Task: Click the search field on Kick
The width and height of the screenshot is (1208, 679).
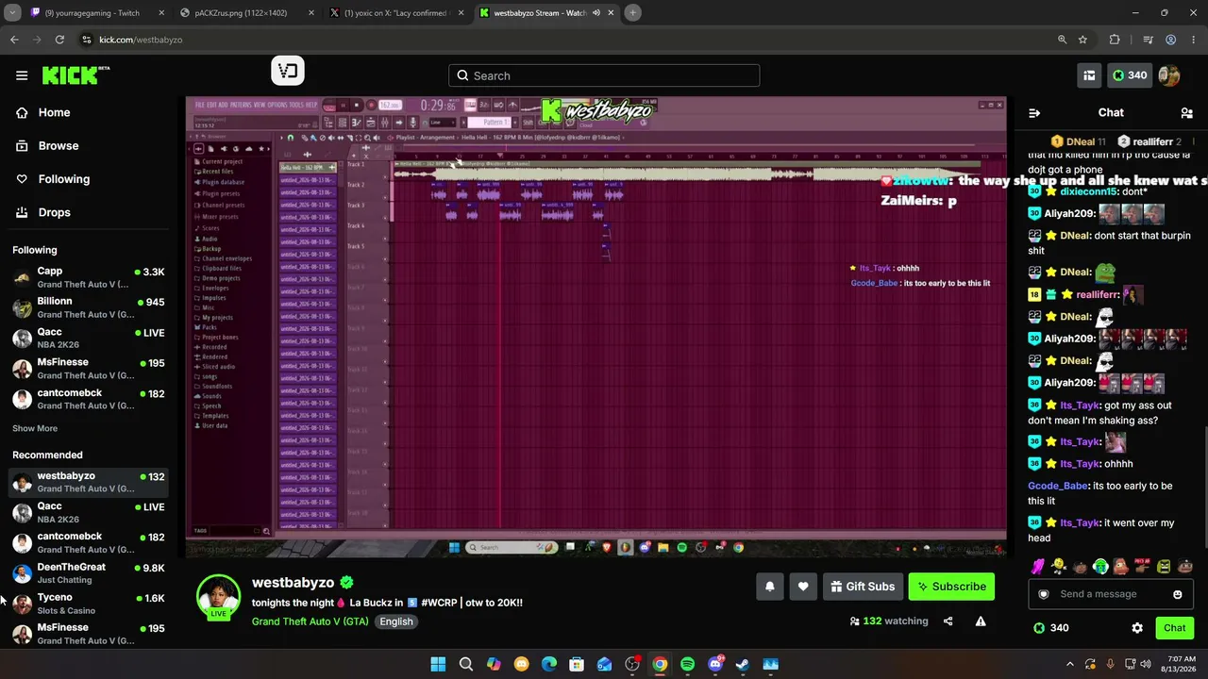Action: (x=604, y=75)
